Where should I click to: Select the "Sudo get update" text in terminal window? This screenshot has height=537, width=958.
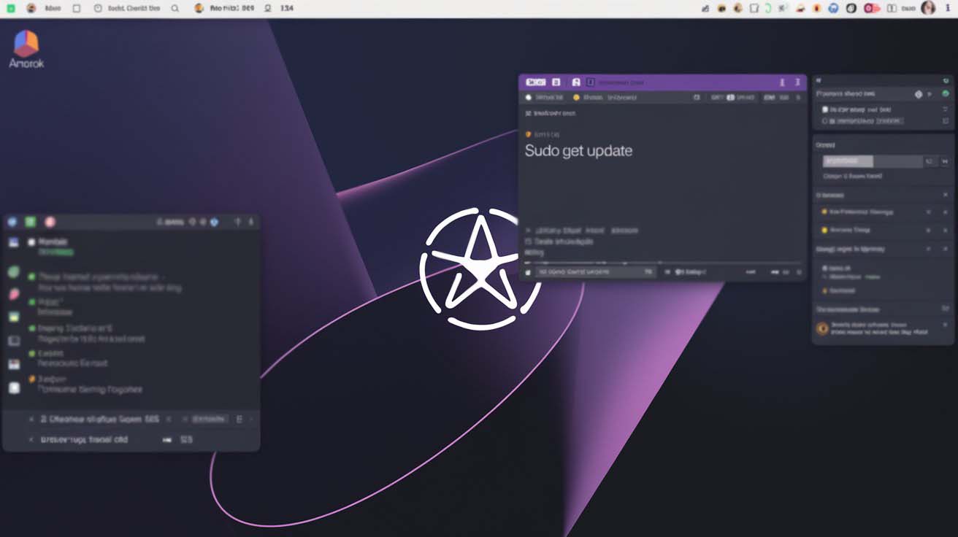pos(578,151)
